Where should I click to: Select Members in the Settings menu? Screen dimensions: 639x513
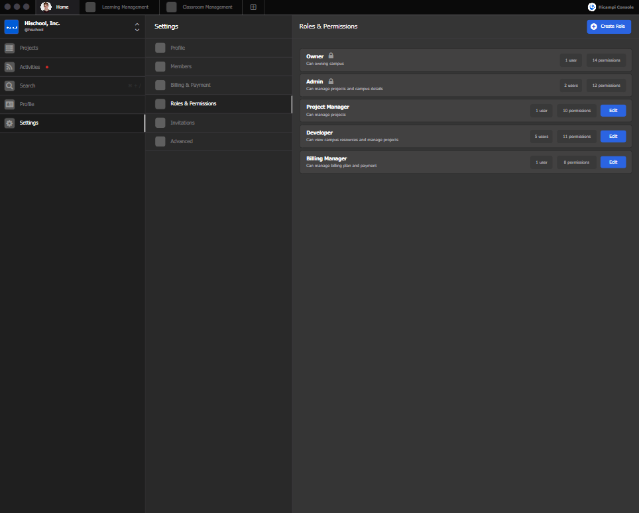tap(181, 66)
